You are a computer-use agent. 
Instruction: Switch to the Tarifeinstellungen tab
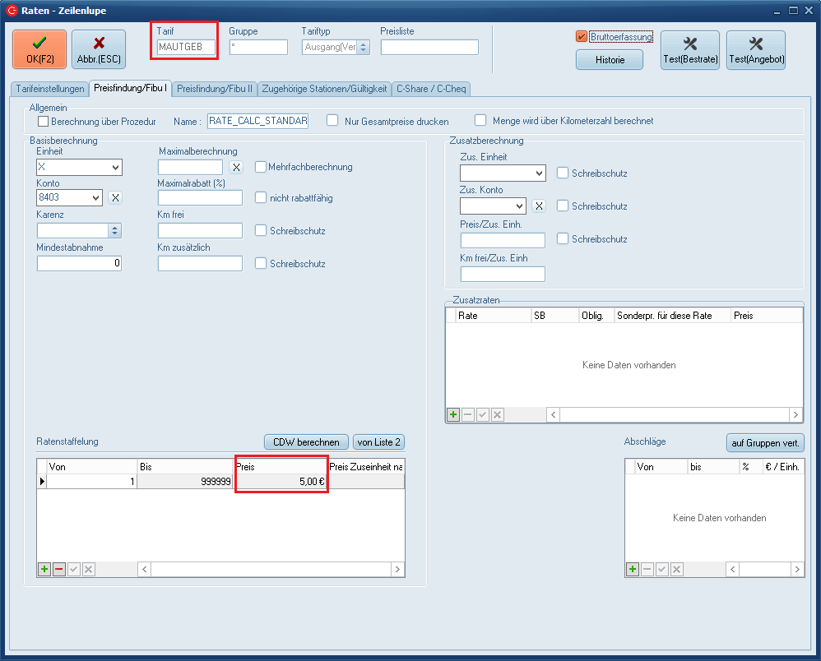coord(50,88)
